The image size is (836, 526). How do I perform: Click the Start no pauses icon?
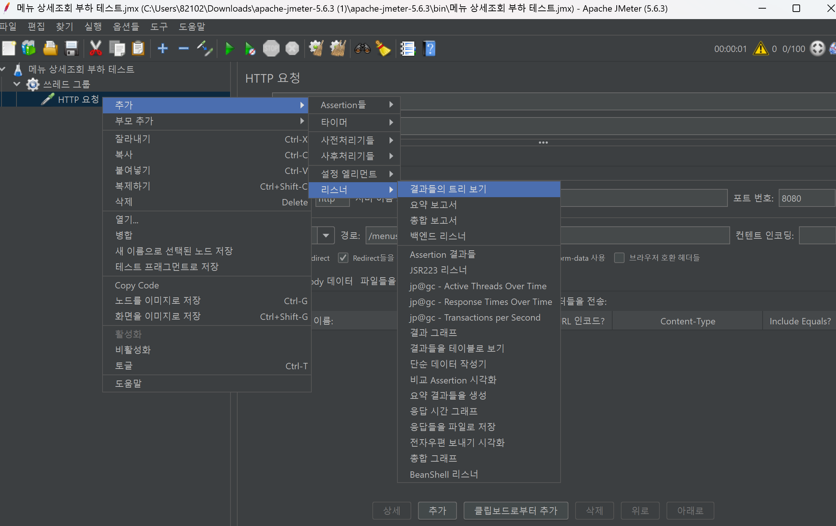(x=250, y=49)
